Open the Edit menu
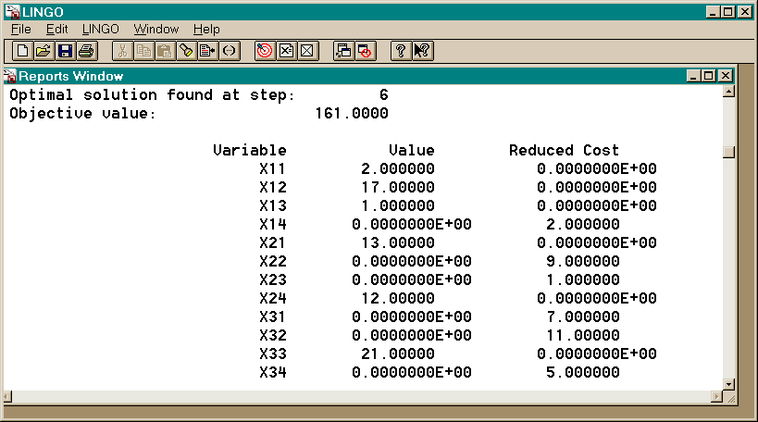The image size is (758, 422). coord(57,29)
